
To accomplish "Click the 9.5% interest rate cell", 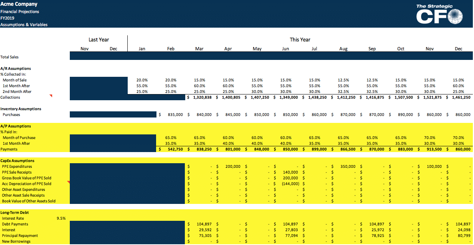I will pyautogui.click(x=61, y=218).
